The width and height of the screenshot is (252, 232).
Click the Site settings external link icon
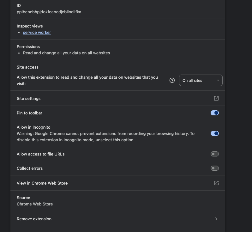(216, 98)
